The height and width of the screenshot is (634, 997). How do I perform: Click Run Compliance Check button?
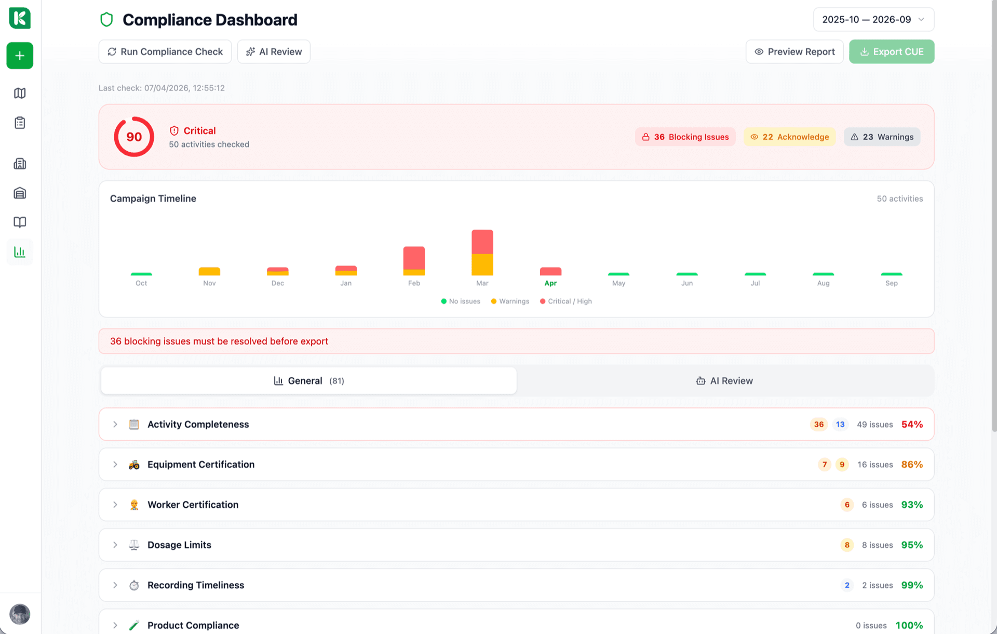click(165, 52)
